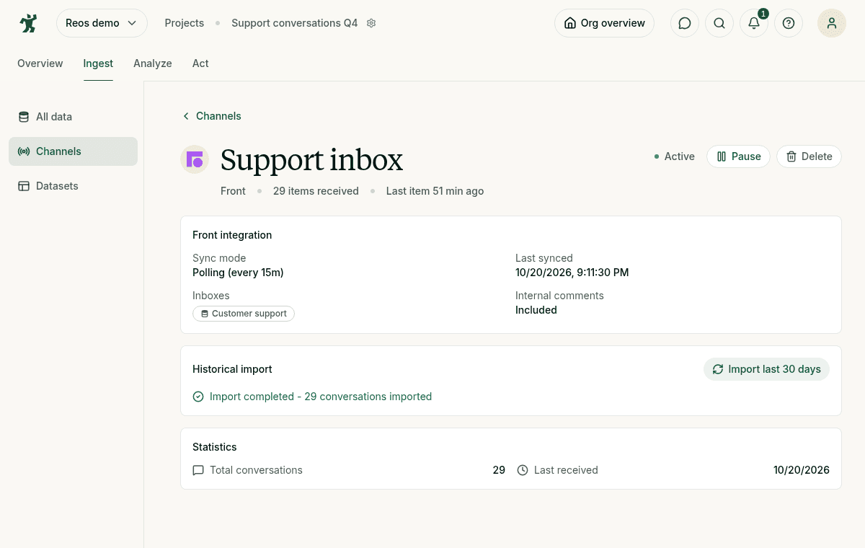
Task: Click the import completed check icon
Action: tap(198, 397)
